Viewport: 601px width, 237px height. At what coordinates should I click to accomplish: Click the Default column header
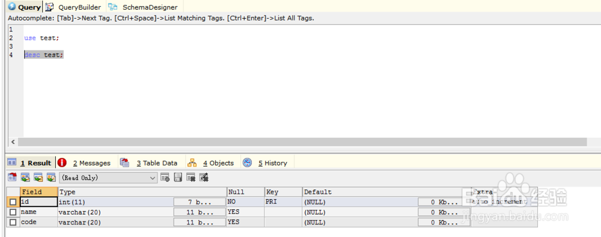click(x=386, y=192)
